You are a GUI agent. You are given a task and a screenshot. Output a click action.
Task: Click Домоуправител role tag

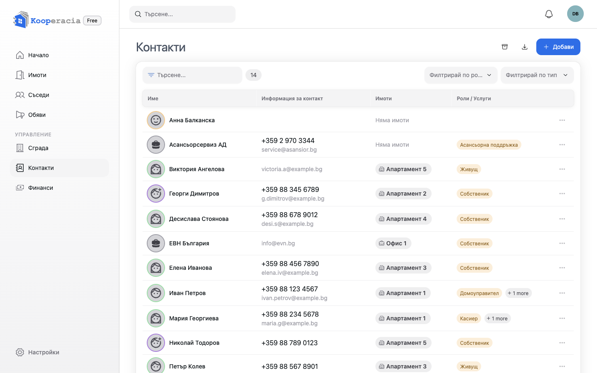(479, 293)
